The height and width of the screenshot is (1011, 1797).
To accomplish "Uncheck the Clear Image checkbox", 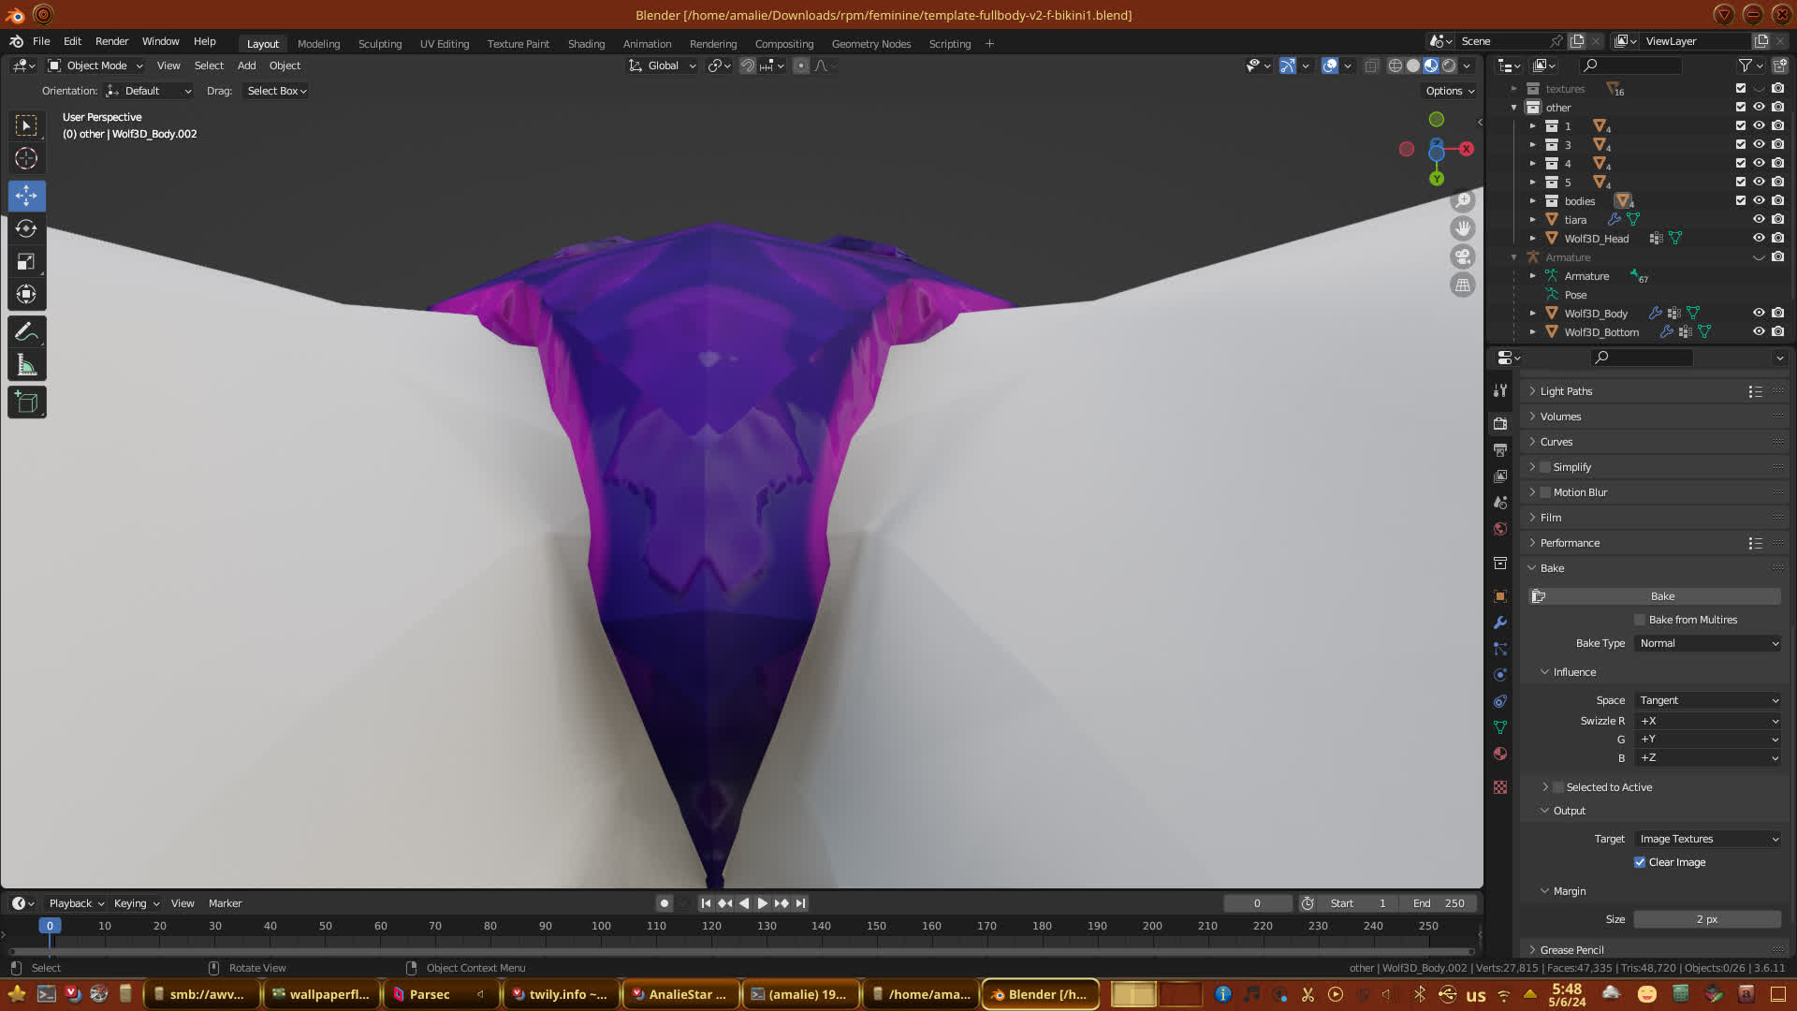I will tap(1640, 862).
